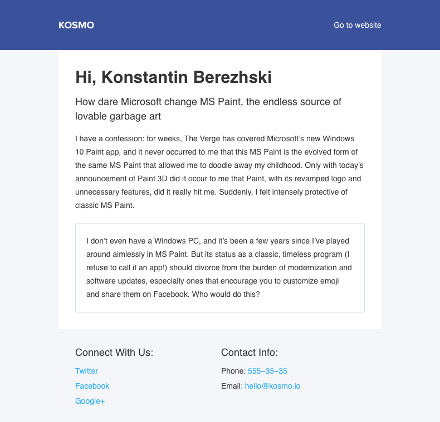Click the Connect With Us heading
Viewport: 440px width, 422px height.
click(114, 353)
